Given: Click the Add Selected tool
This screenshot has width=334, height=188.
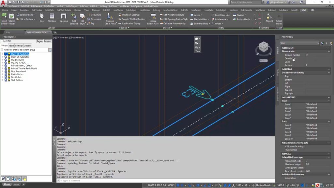Looking at the screenshot, I should click(x=74, y=19).
